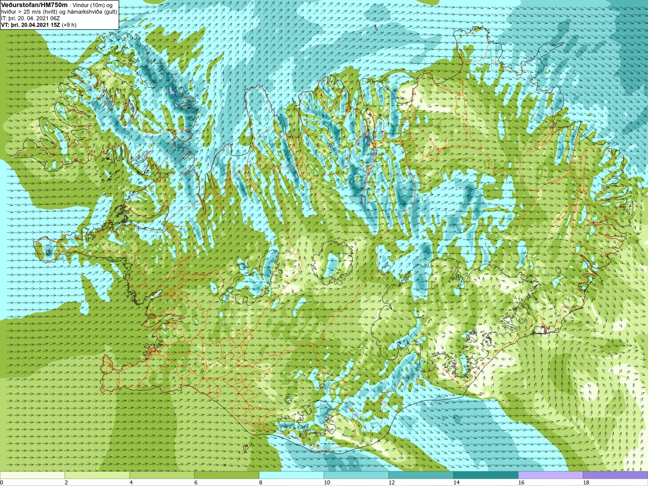Click the scale label '14'

click(456, 482)
